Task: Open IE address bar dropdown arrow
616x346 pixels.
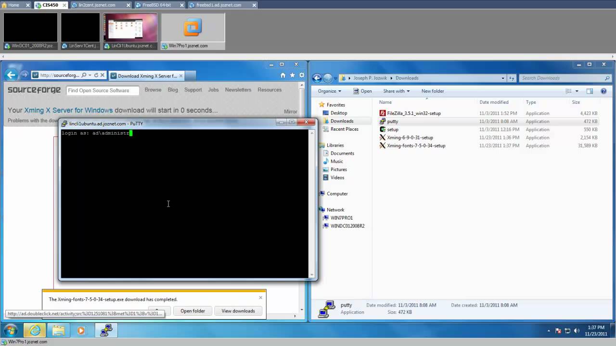Action: coord(90,75)
